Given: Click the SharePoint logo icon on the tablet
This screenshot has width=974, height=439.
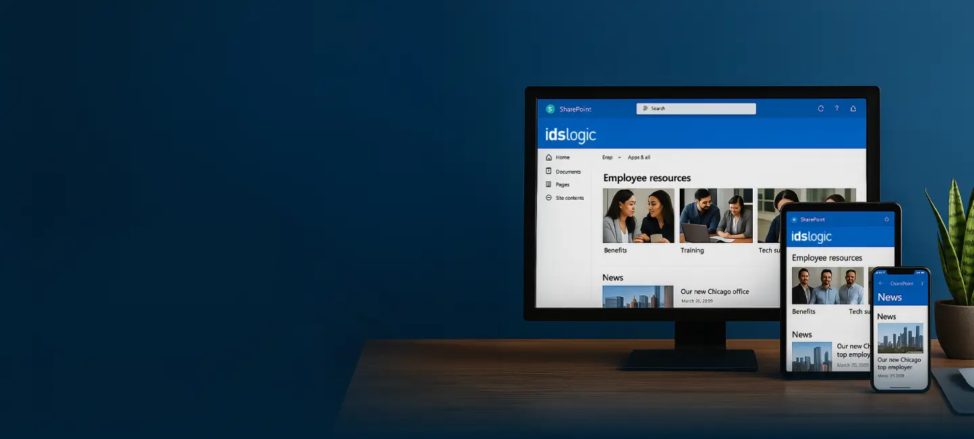Looking at the screenshot, I should tap(795, 219).
